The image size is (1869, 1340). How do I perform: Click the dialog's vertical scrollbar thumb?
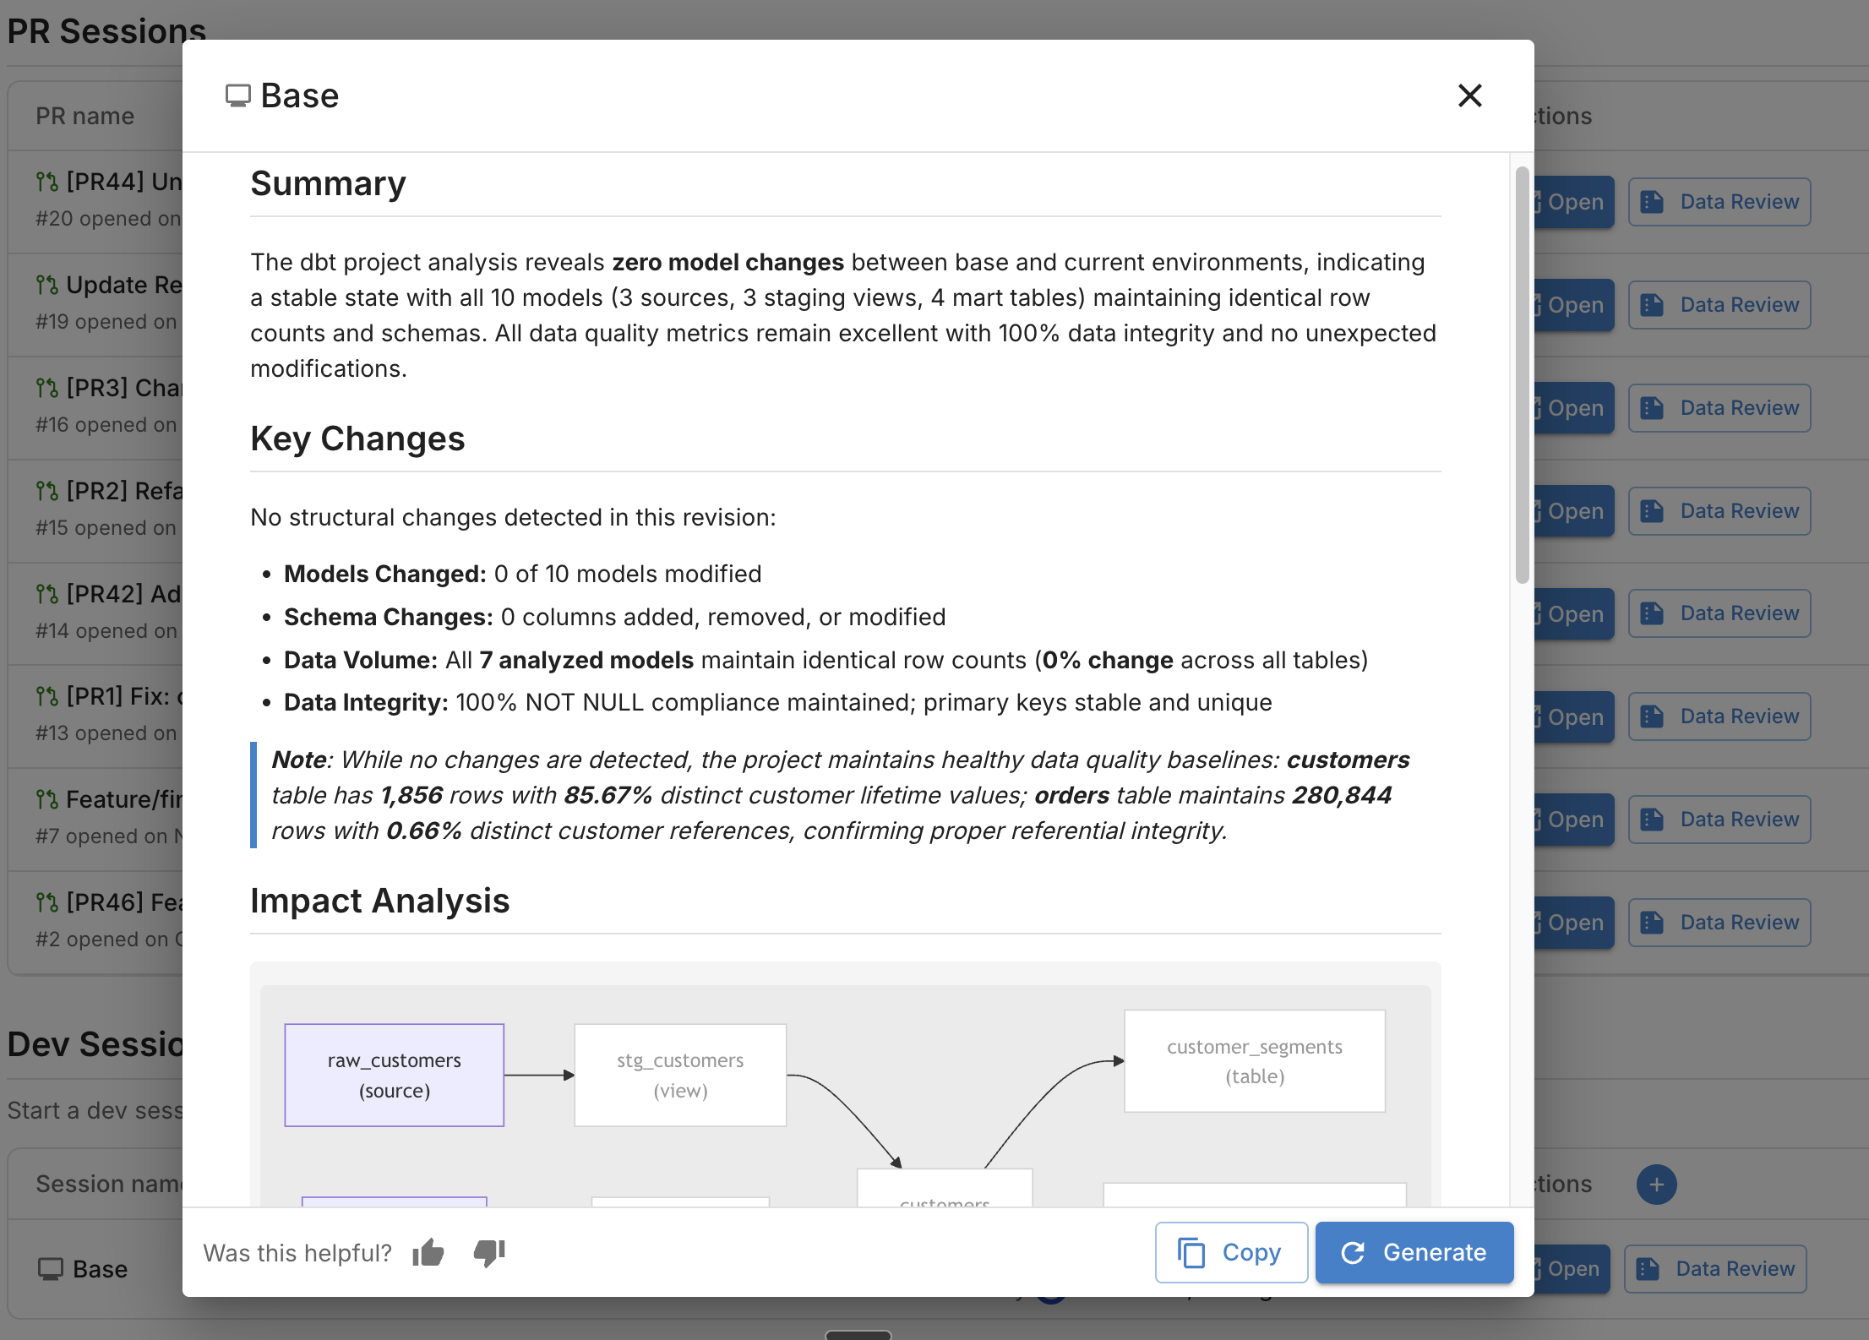pyautogui.click(x=1522, y=376)
